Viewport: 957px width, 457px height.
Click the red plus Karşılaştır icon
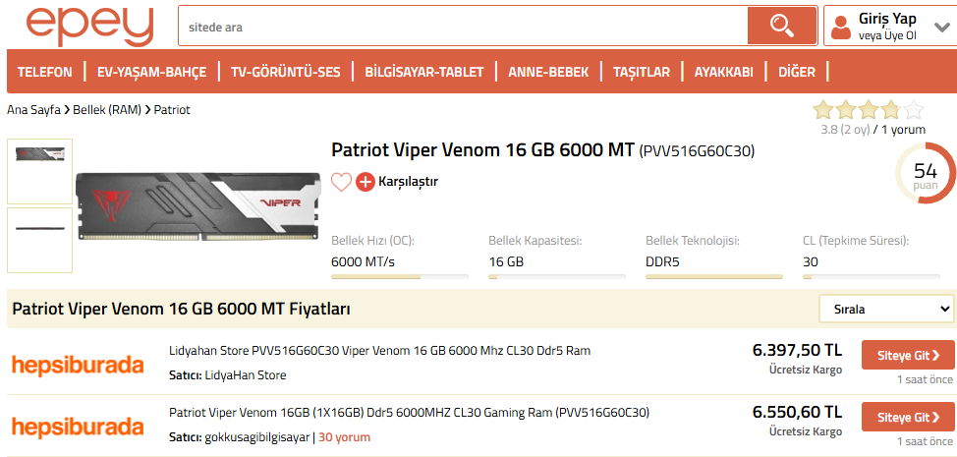pos(366,182)
